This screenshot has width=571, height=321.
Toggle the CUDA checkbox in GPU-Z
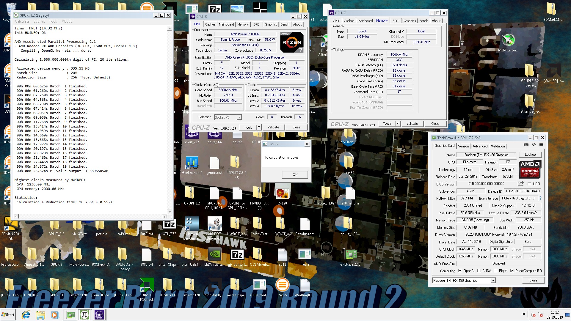pyautogui.click(x=479, y=270)
